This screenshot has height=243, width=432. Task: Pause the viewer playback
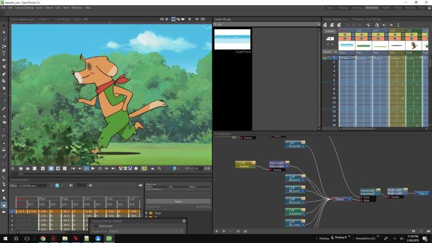click(x=86, y=168)
